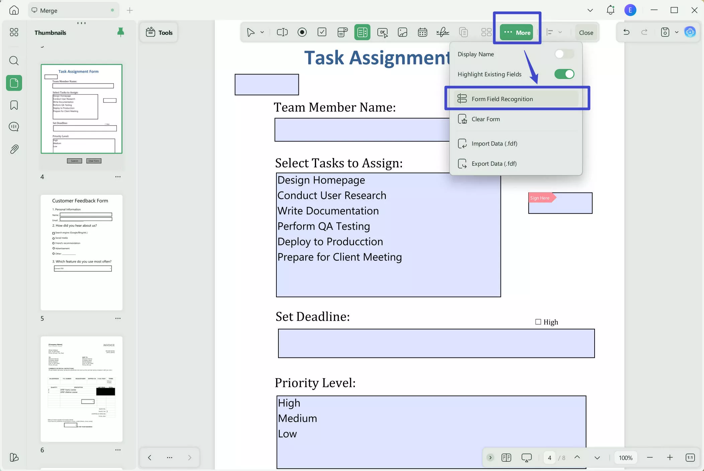704x471 pixels.
Task: Select Form Field Recognition from the menu
Action: coord(502,99)
